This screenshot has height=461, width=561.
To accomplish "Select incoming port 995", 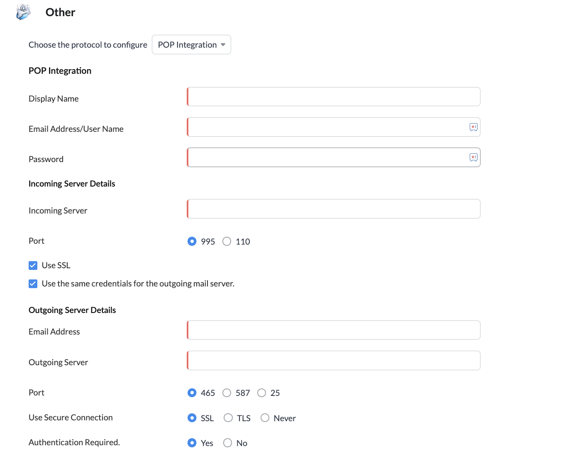I will (192, 241).
